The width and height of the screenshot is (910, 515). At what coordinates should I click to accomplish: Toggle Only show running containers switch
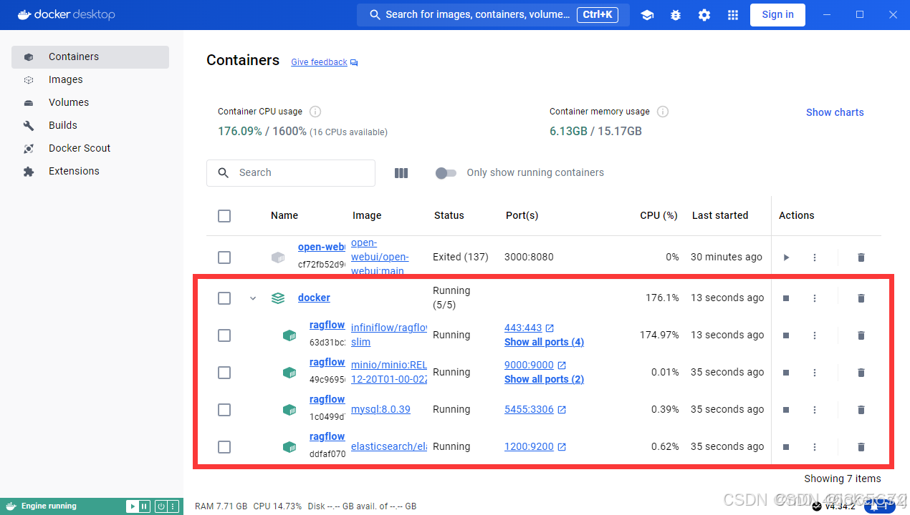(x=446, y=173)
